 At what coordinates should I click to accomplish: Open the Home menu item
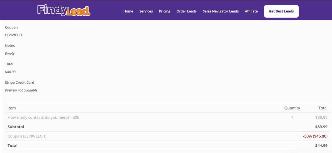(x=128, y=11)
